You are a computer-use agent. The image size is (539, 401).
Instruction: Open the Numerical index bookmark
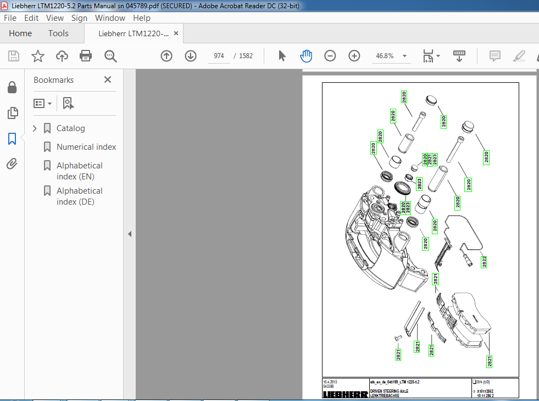coord(86,147)
